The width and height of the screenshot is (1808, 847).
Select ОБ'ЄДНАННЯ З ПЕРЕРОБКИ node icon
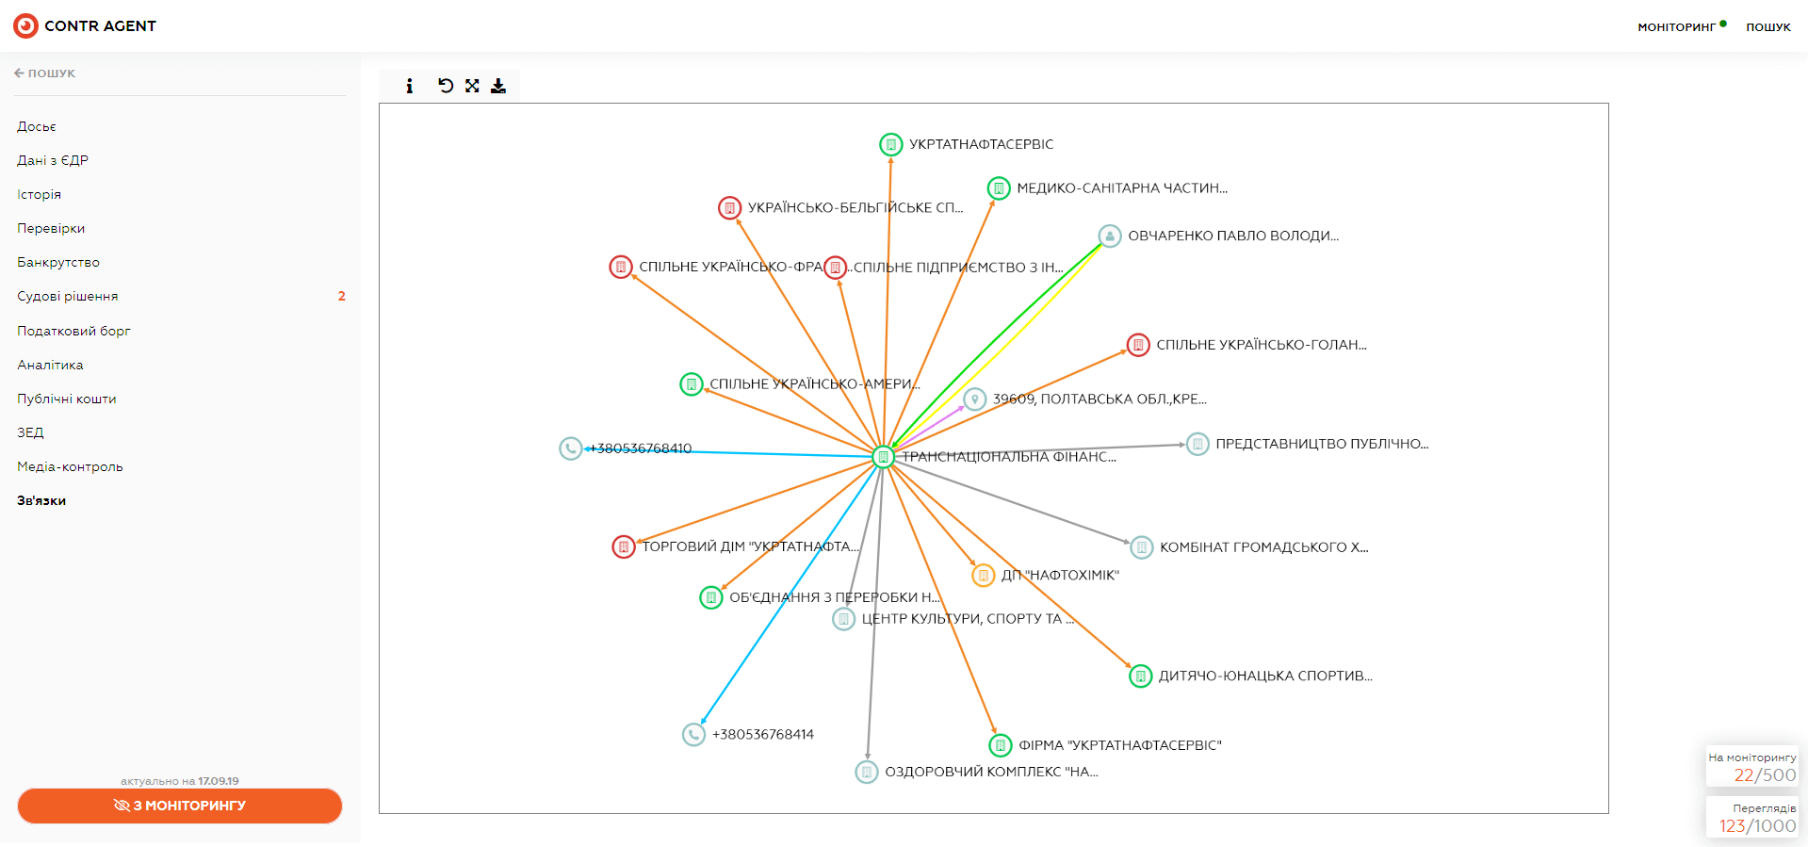[x=711, y=597]
